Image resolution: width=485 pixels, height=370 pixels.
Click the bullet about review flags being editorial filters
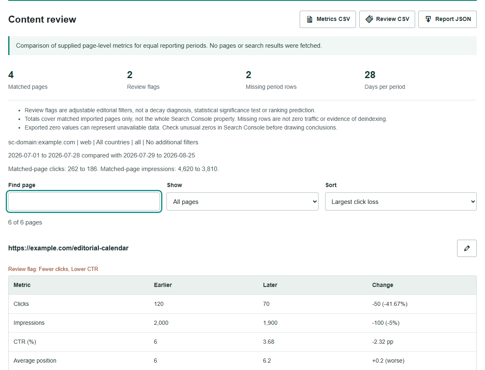pos(170,110)
